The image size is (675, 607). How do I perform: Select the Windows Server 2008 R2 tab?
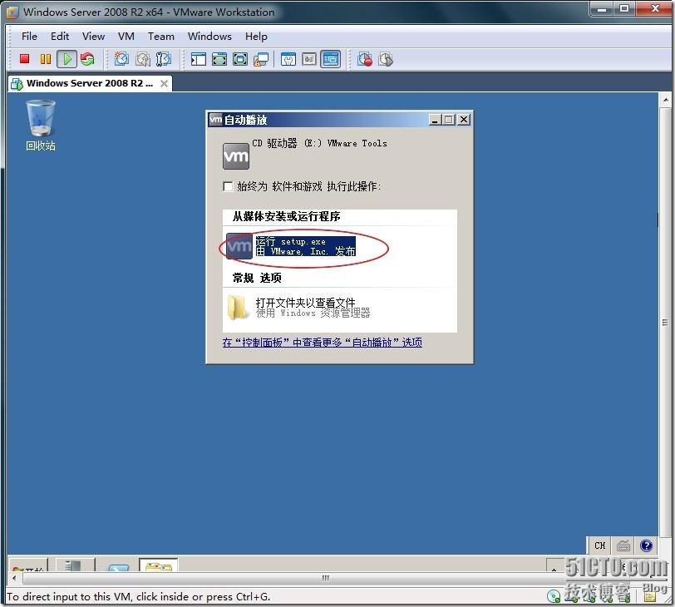coord(90,83)
